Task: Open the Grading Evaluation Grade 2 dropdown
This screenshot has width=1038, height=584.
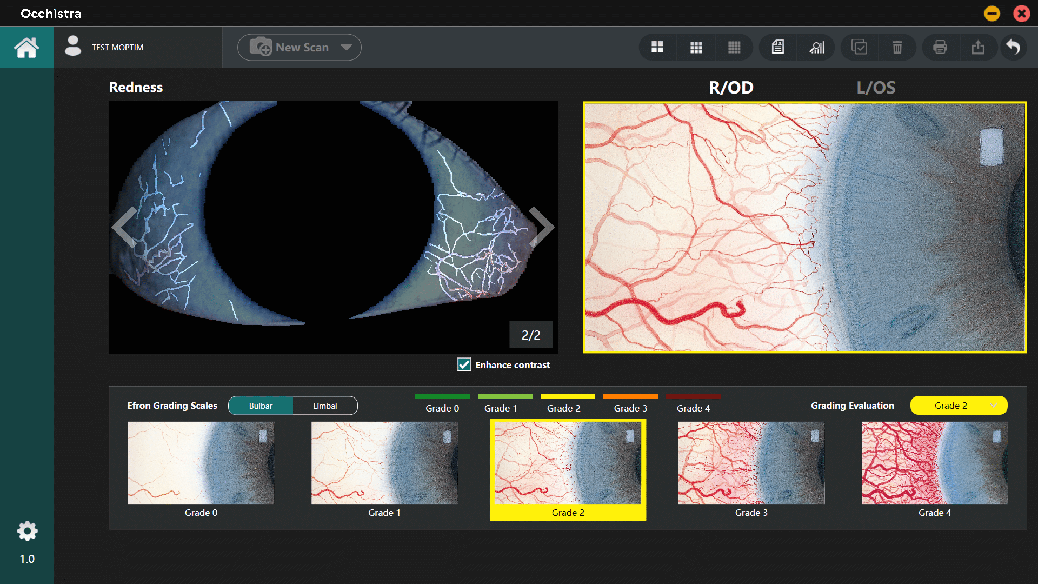Action: 959,406
